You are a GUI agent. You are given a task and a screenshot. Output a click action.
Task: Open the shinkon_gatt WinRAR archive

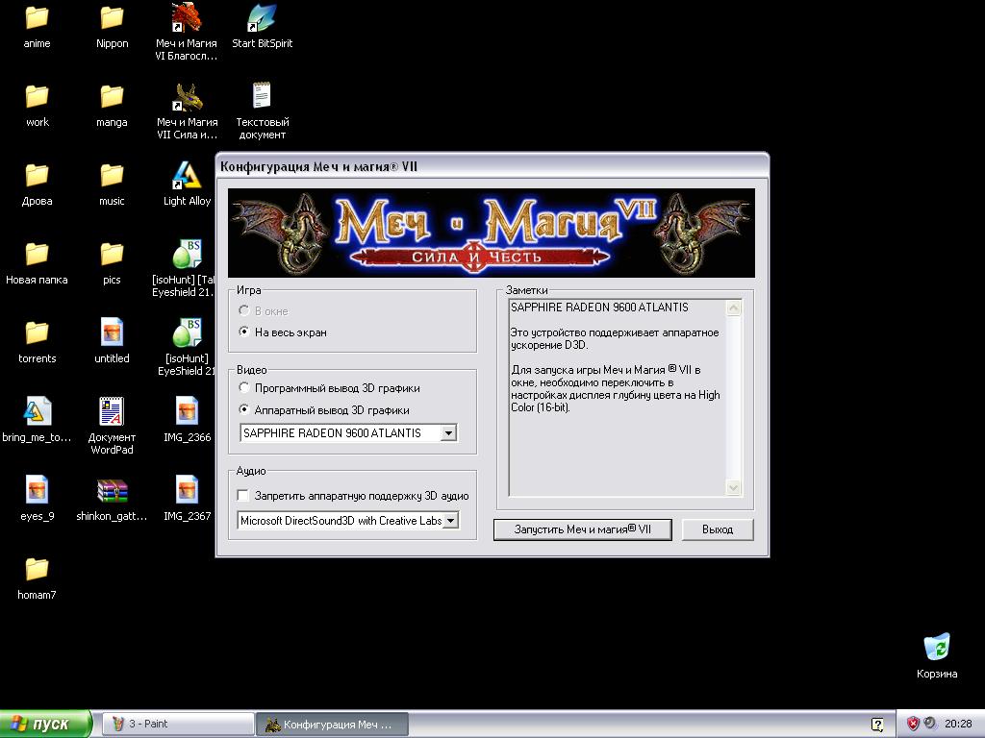pos(113,492)
